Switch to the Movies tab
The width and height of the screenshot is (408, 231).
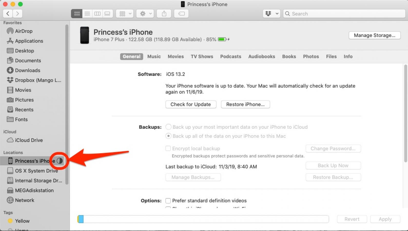[176, 56]
